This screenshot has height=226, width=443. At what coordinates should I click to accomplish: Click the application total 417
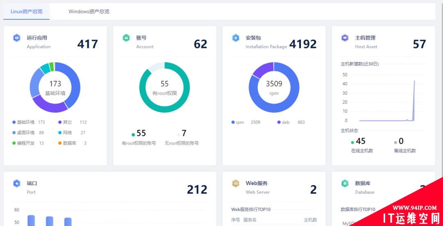[x=88, y=44]
